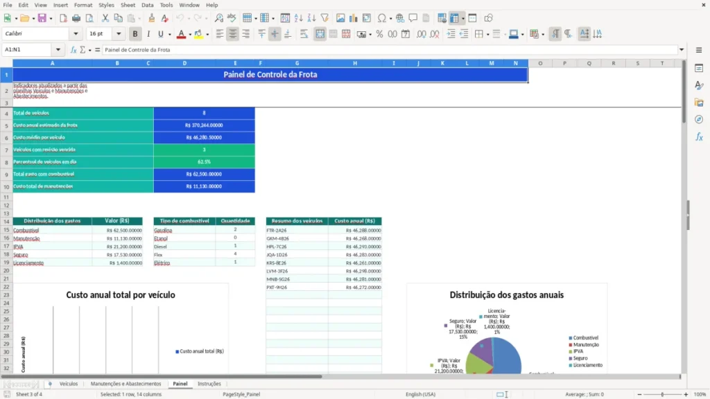Open a file using the folder icon
Viewport: 710px width, 399px height.
(24, 18)
